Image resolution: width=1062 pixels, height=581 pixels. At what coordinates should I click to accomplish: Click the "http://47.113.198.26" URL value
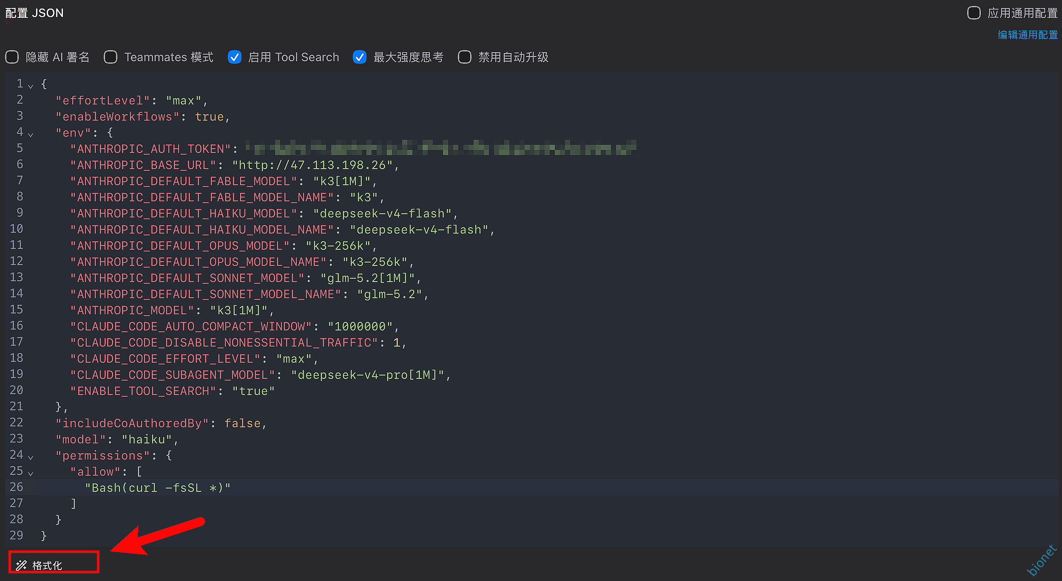click(x=312, y=165)
